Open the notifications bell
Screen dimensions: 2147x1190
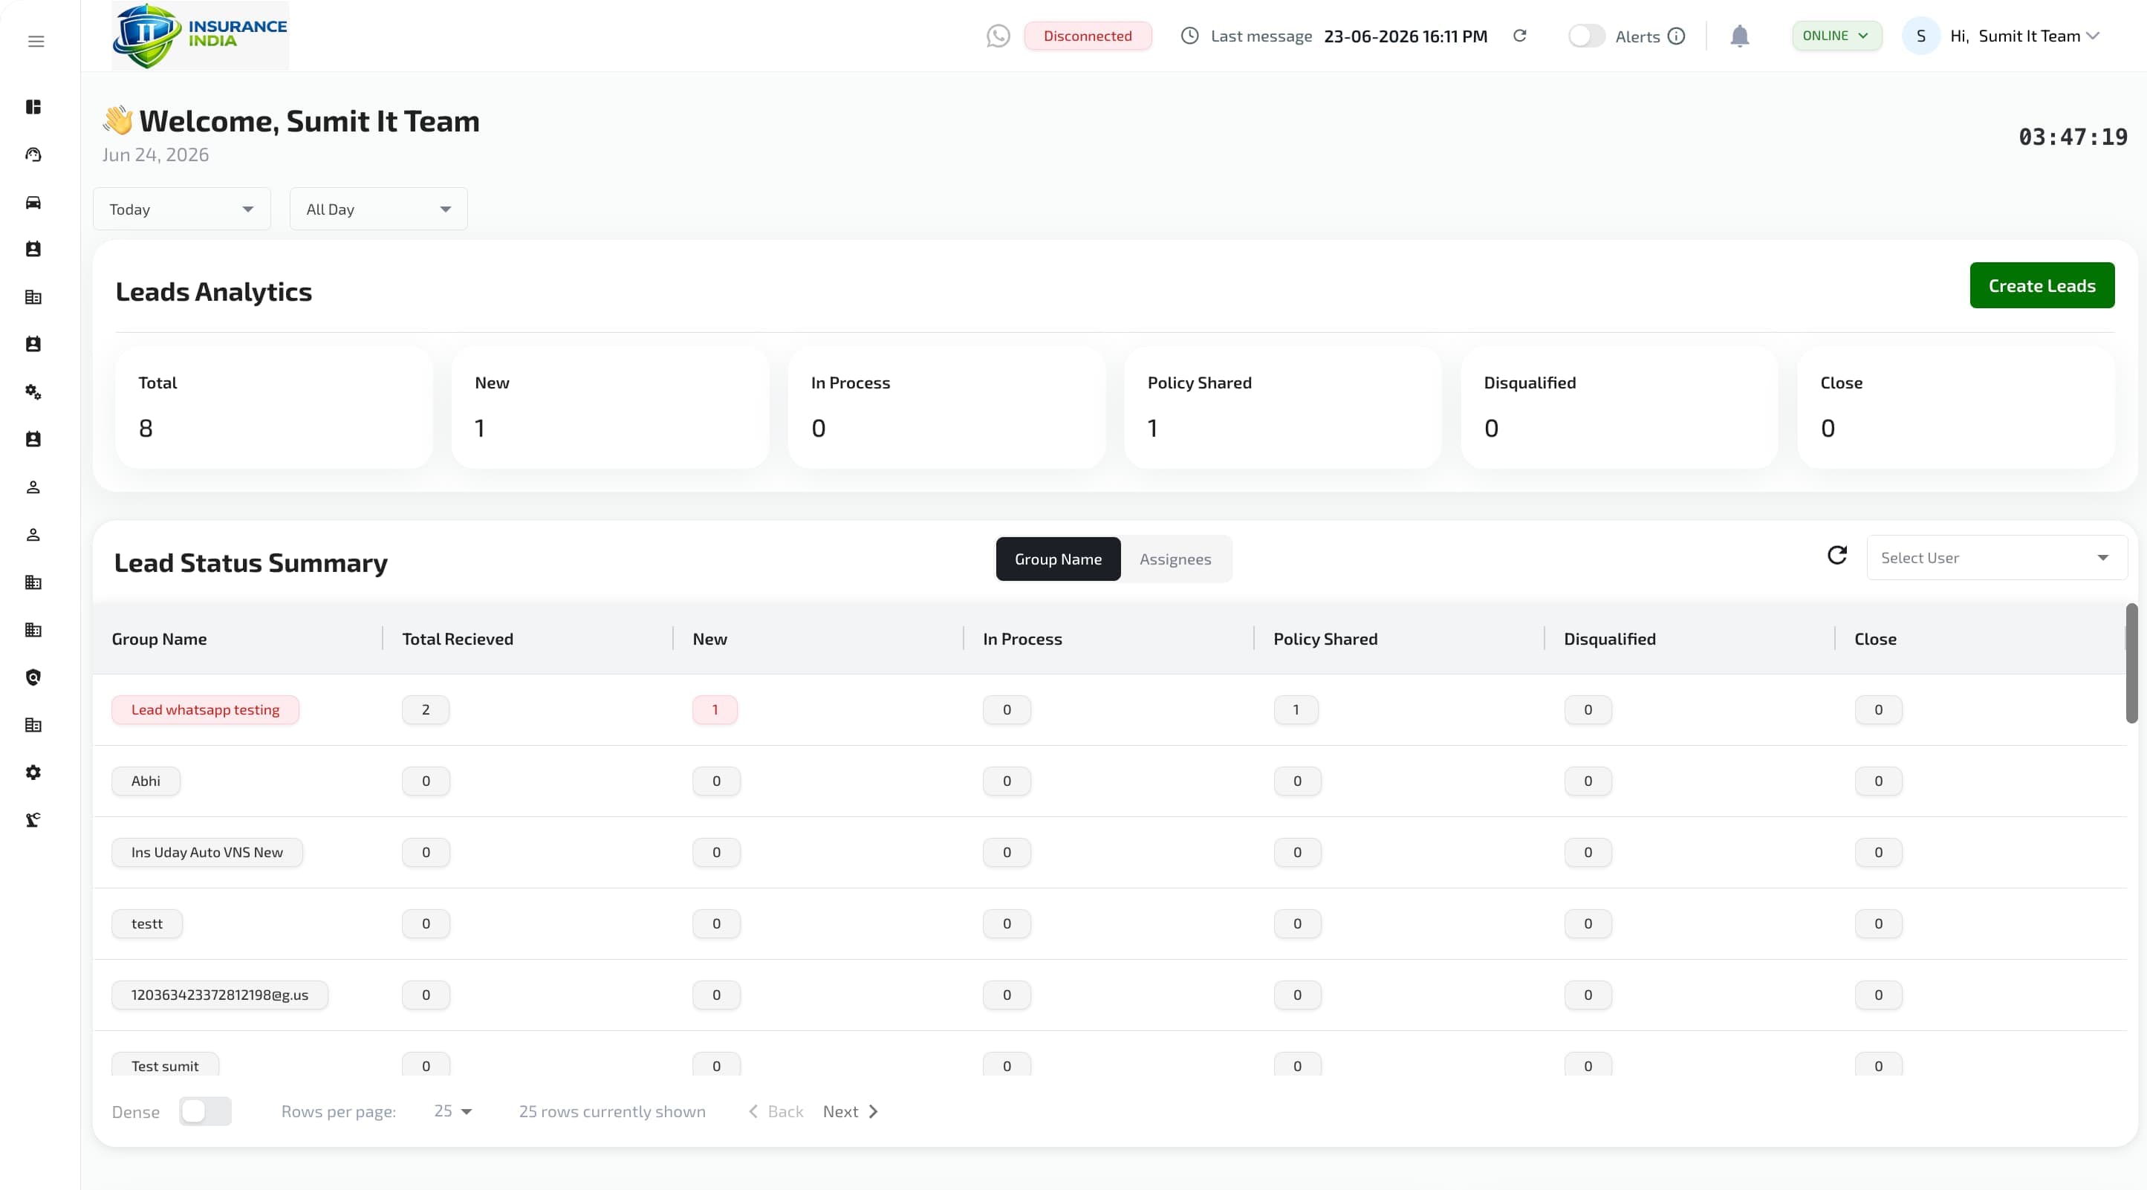(x=1739, y=36)
